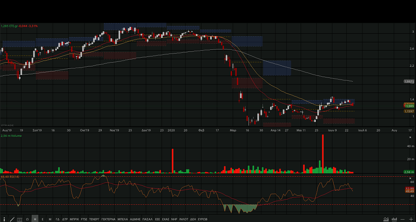
Task: Switch chart to ΑΔΜΗΕ symbol
Action: (x=135, y=219)
